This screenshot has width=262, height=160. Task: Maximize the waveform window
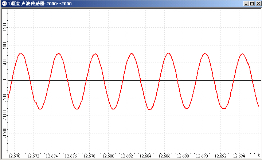pos(252,4)
